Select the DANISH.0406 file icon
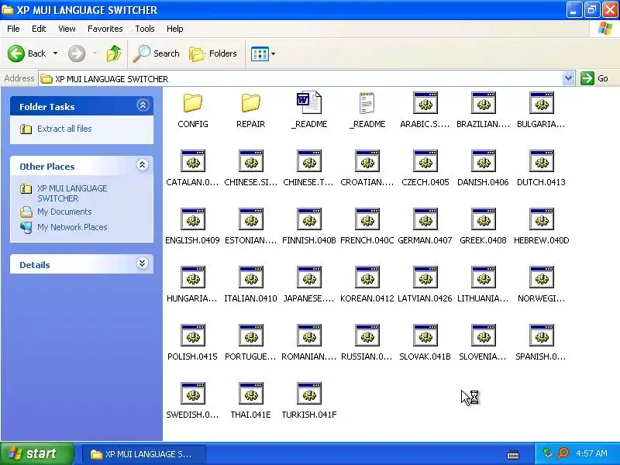The image size is (620, 465). click(x=483, y=161)
